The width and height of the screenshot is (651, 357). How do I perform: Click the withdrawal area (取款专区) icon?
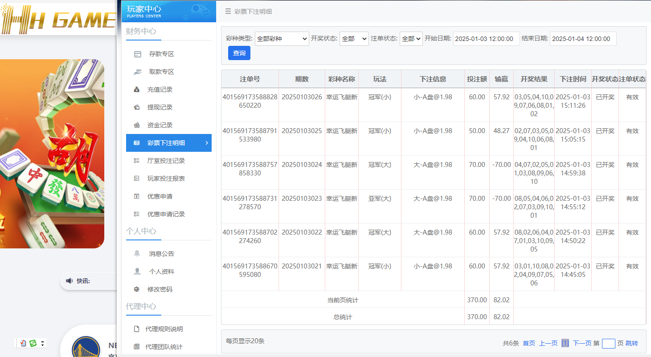click(138, 72)
